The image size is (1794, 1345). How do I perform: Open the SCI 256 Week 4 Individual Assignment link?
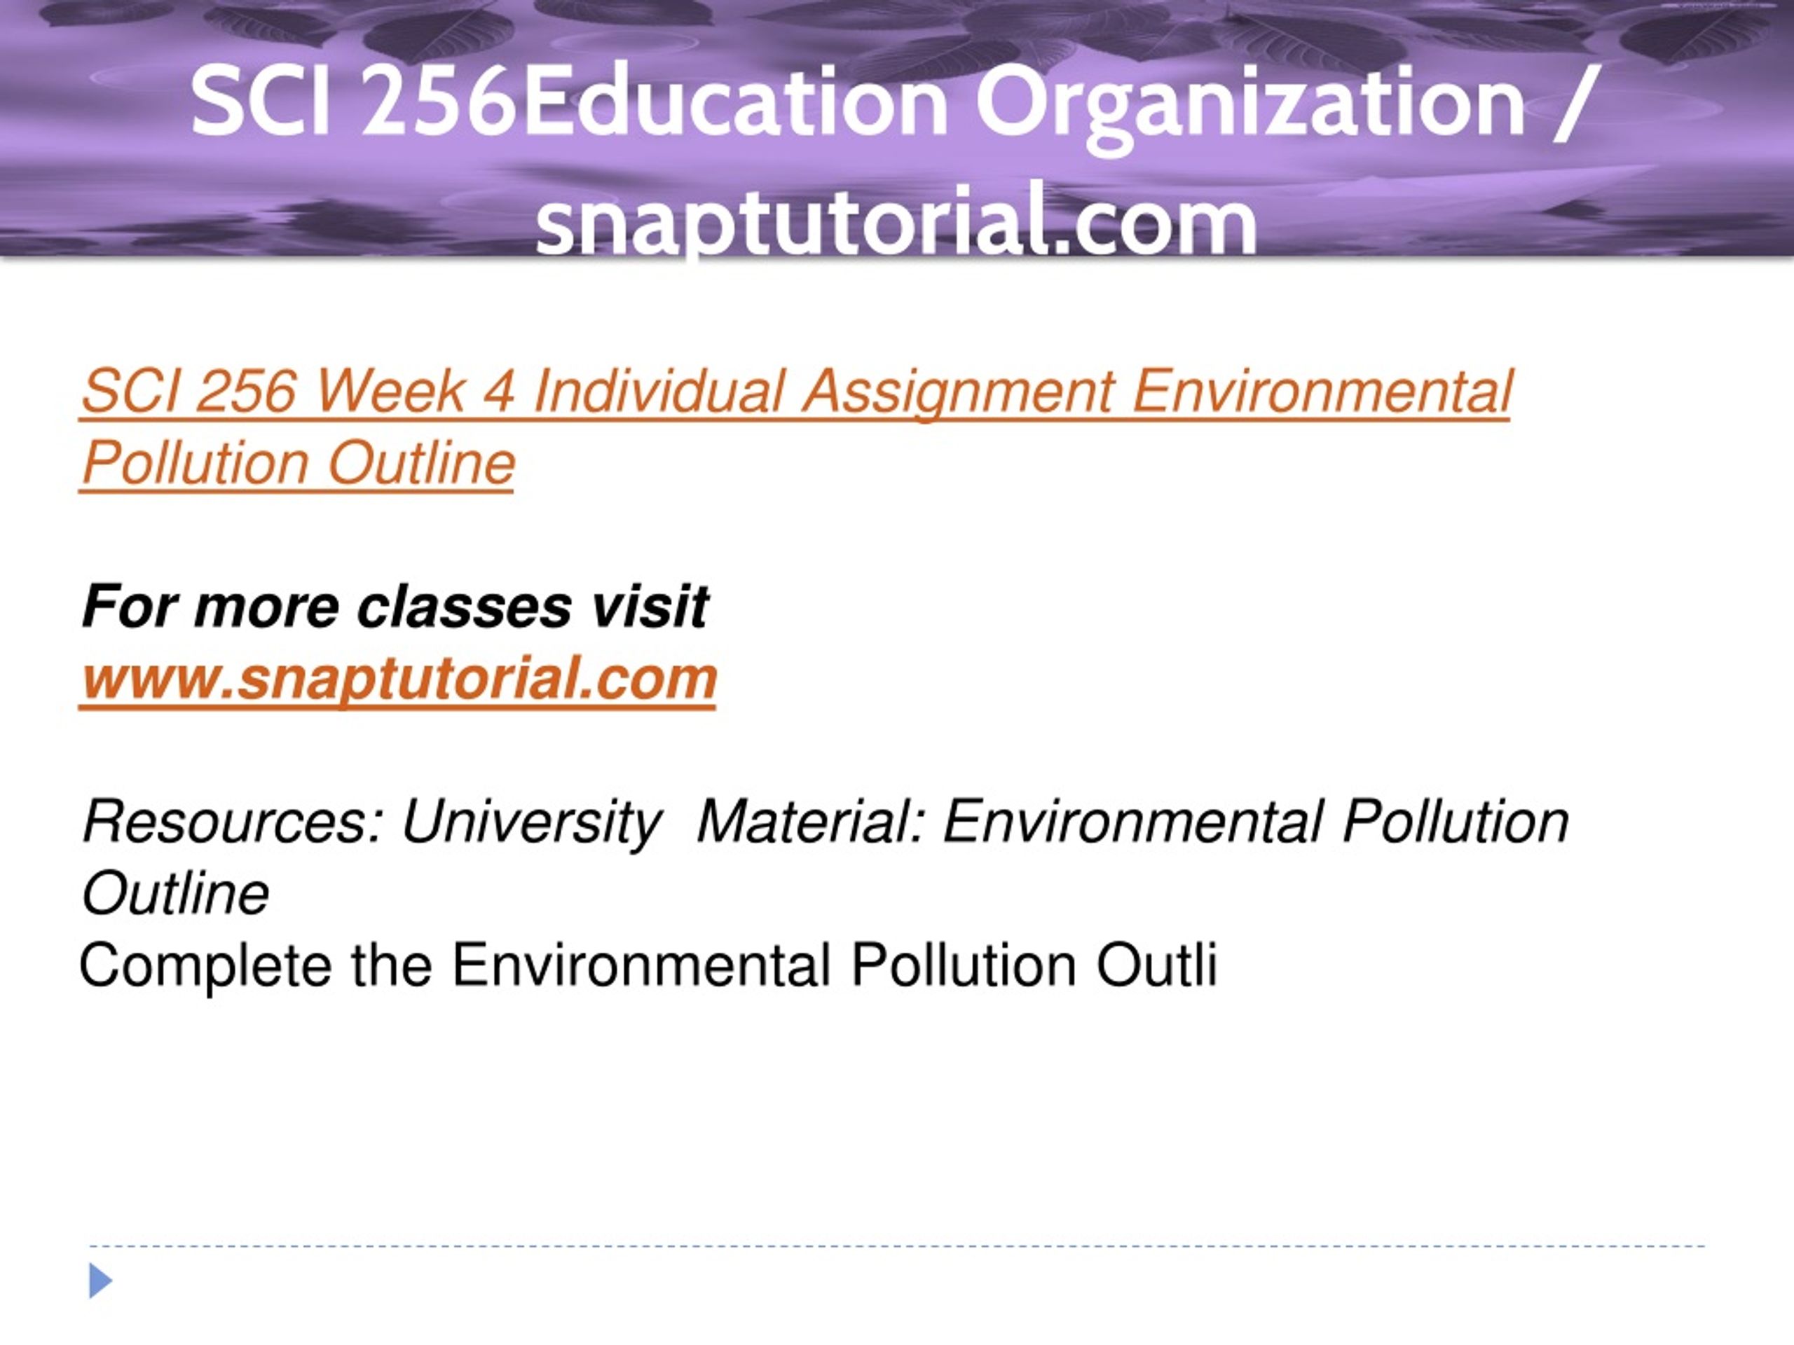click(795, 427)
